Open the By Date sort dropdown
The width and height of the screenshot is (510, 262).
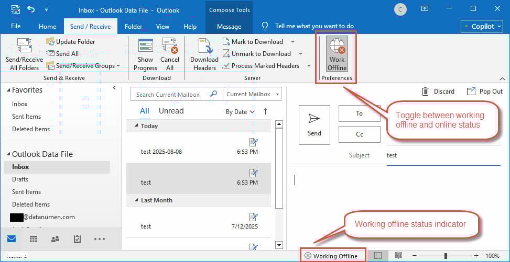tap(240, 112)
